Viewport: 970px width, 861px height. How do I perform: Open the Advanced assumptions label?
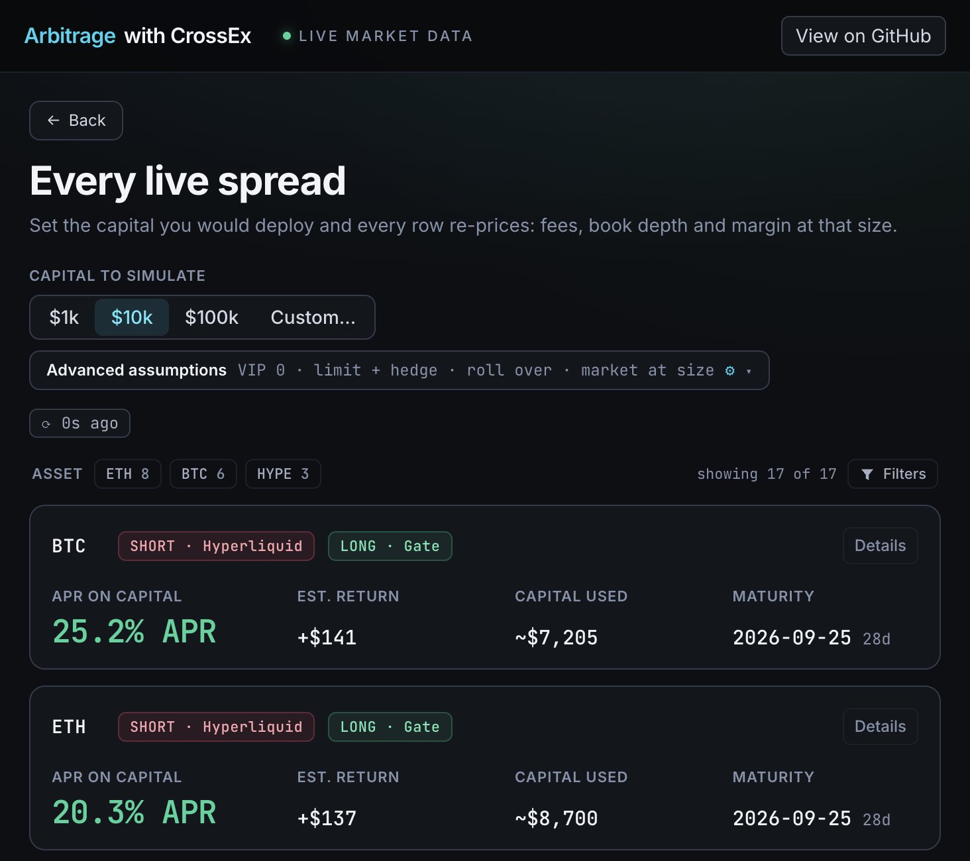[136, 370]
